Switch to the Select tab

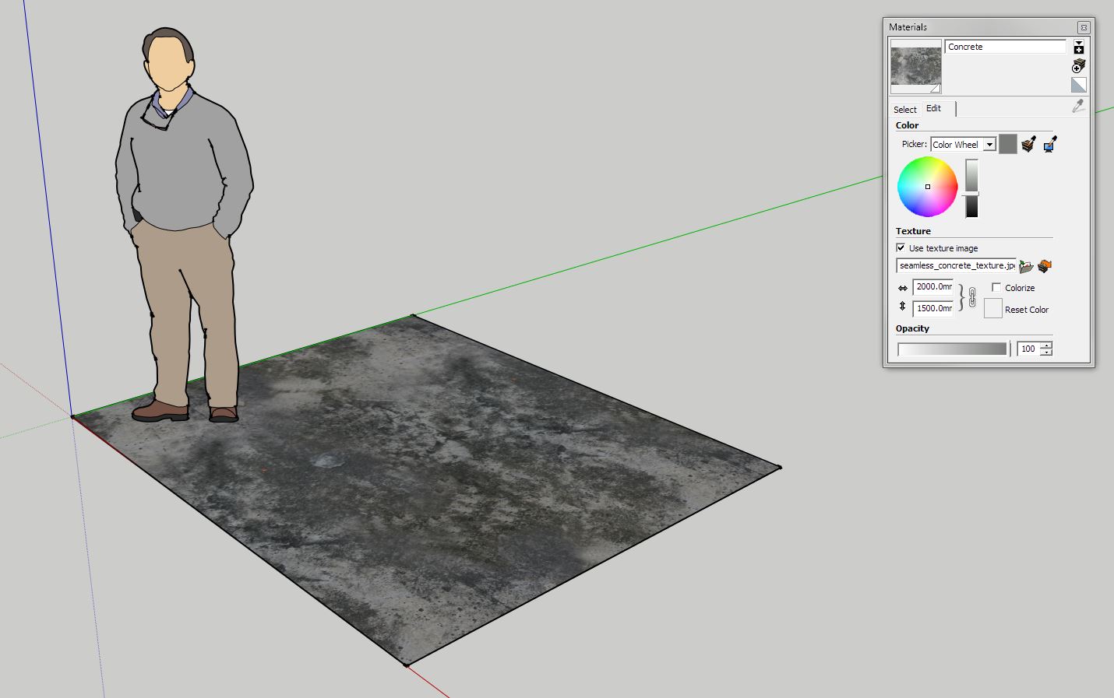[905, 110]
